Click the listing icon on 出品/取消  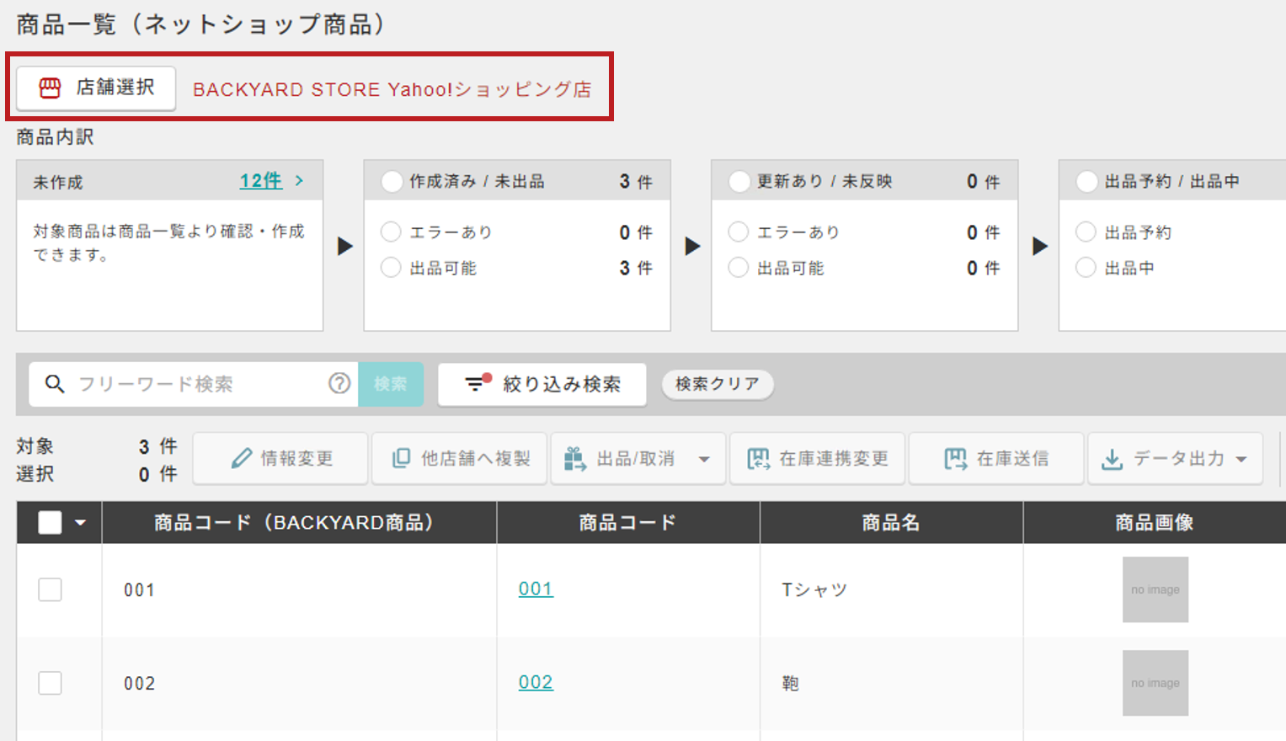(575, 459)
